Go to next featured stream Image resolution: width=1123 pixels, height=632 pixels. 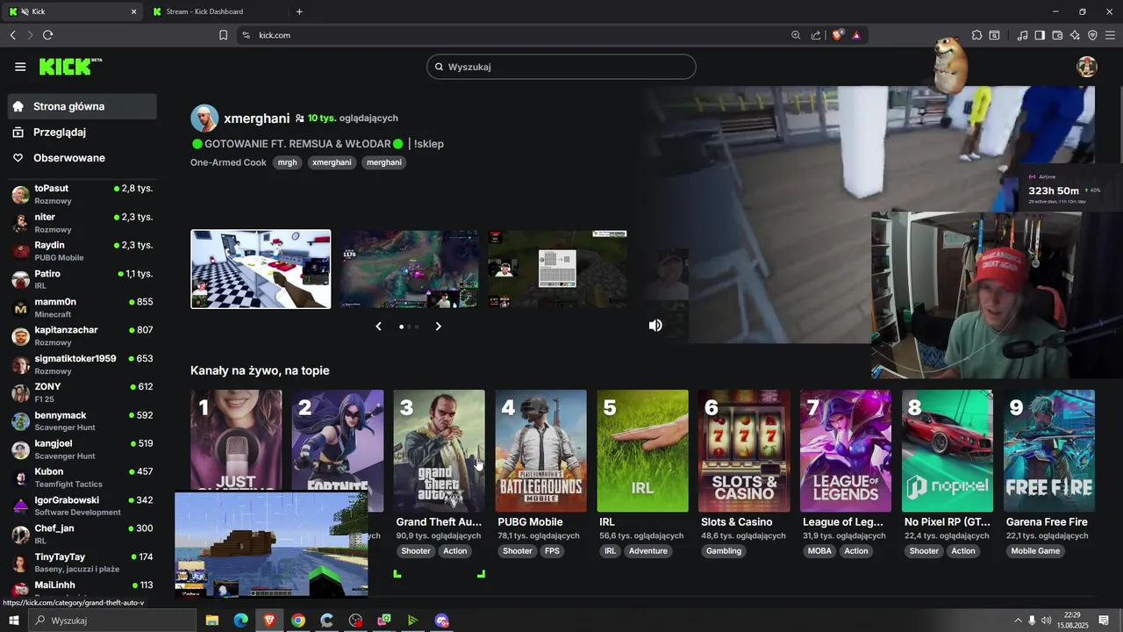pyautogui.click(x=439, y=327)
